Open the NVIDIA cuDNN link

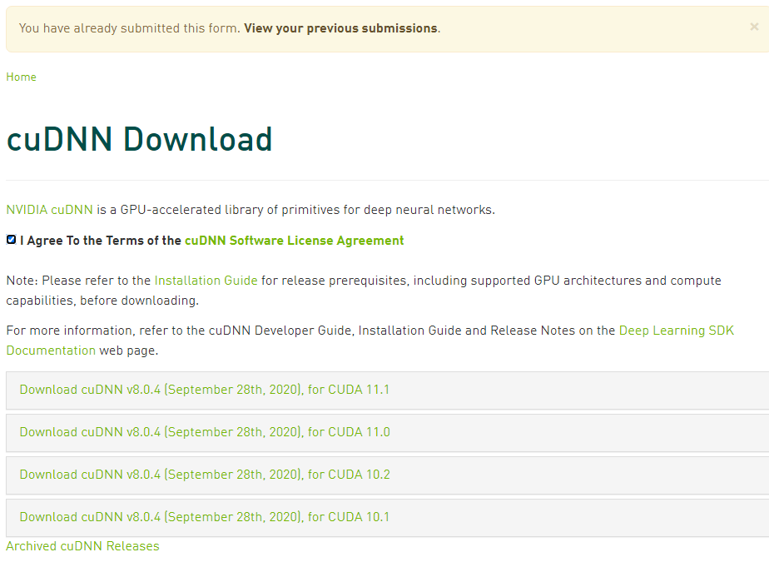[x=50, y=210]
